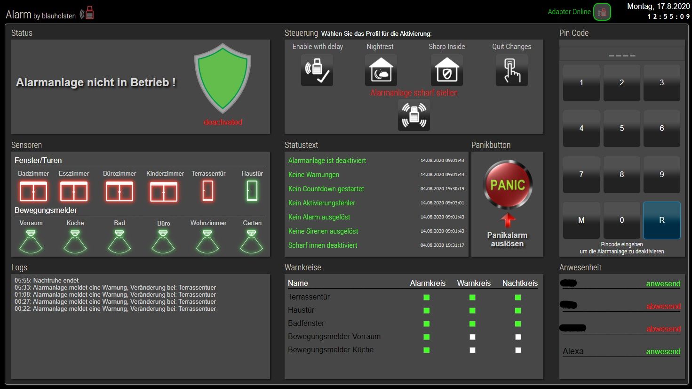Click Adapter Online status icon
This screenshot has height=389, width=692.
(x=602, y=12)
